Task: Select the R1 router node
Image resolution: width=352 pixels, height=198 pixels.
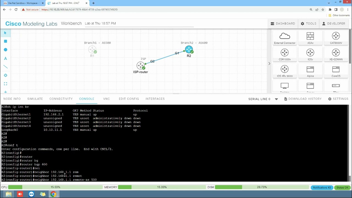Action: click(x=92, y=50)
